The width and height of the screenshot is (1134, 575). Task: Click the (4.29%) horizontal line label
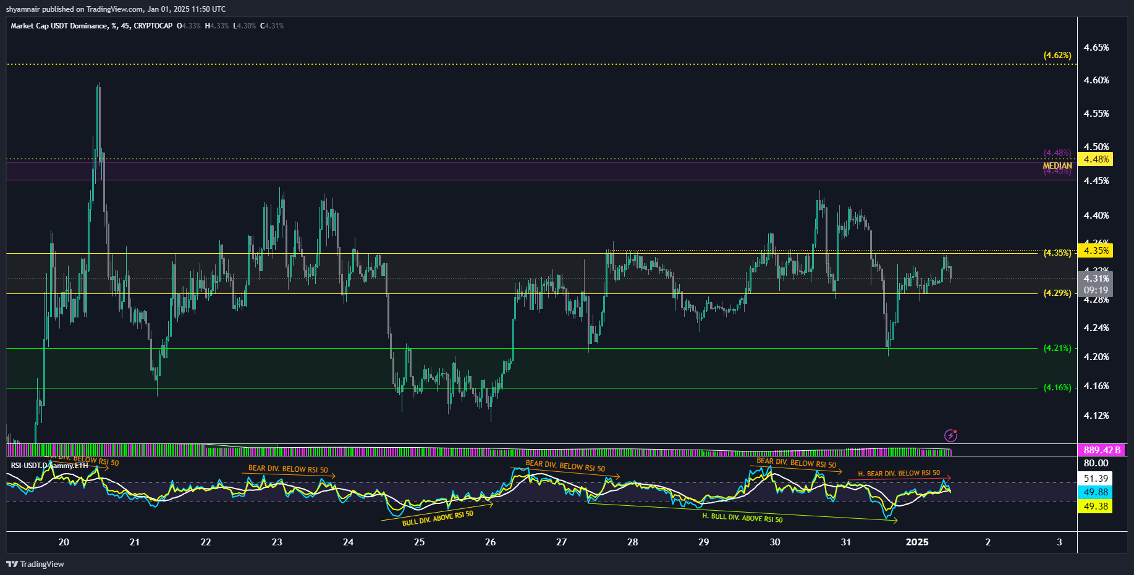1057,293
